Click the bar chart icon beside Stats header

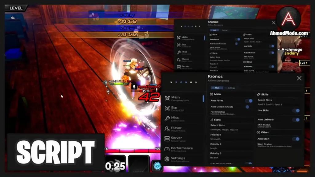click(x=211, y=120)
